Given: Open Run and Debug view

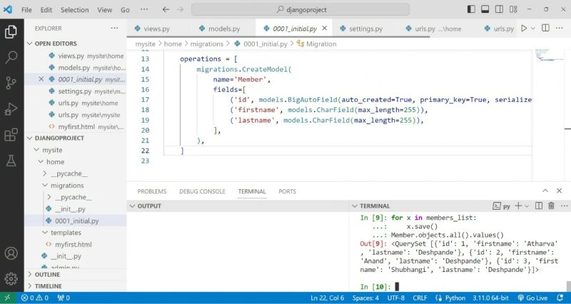Looking at the screenshot, I should [11, 109].
